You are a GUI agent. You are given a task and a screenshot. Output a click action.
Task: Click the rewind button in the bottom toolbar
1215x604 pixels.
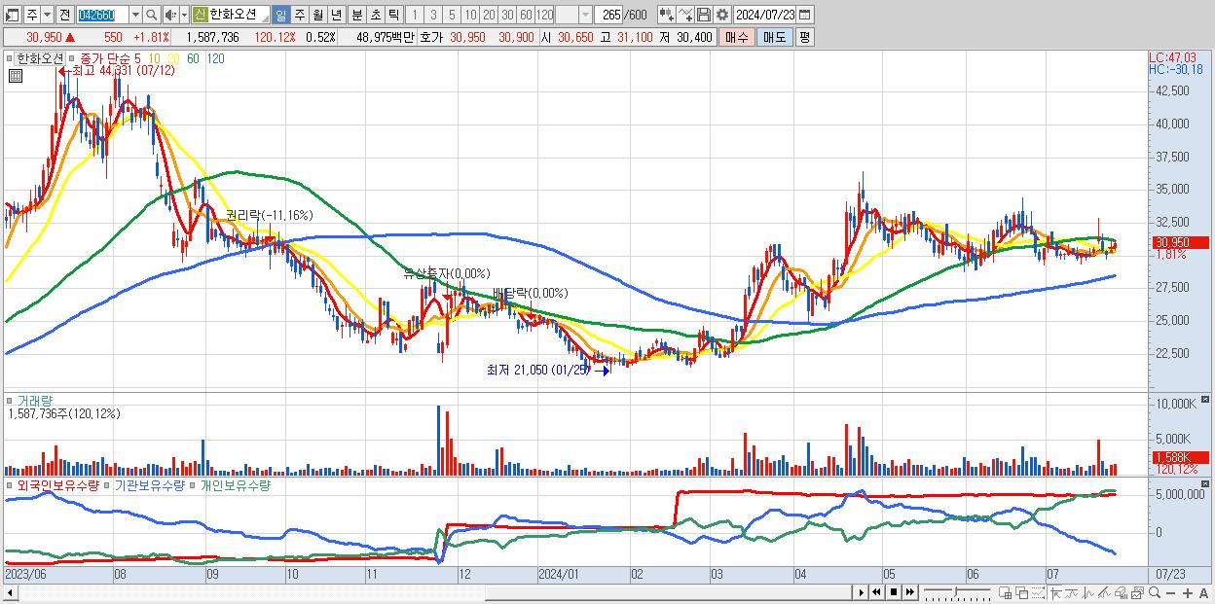pos(876,592)
